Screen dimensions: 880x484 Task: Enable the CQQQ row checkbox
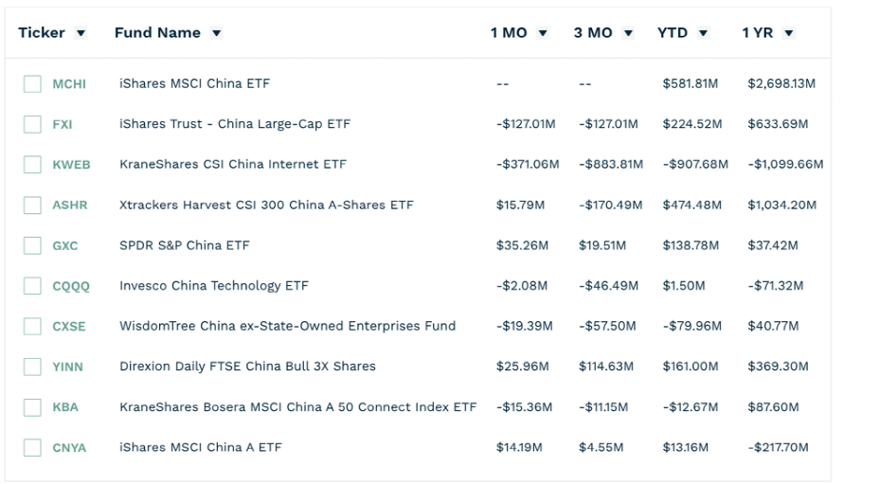point(32,286)
